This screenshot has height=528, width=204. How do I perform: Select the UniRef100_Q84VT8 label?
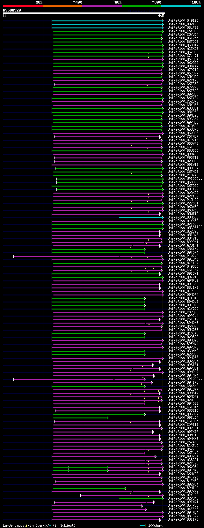pos(183,239)
